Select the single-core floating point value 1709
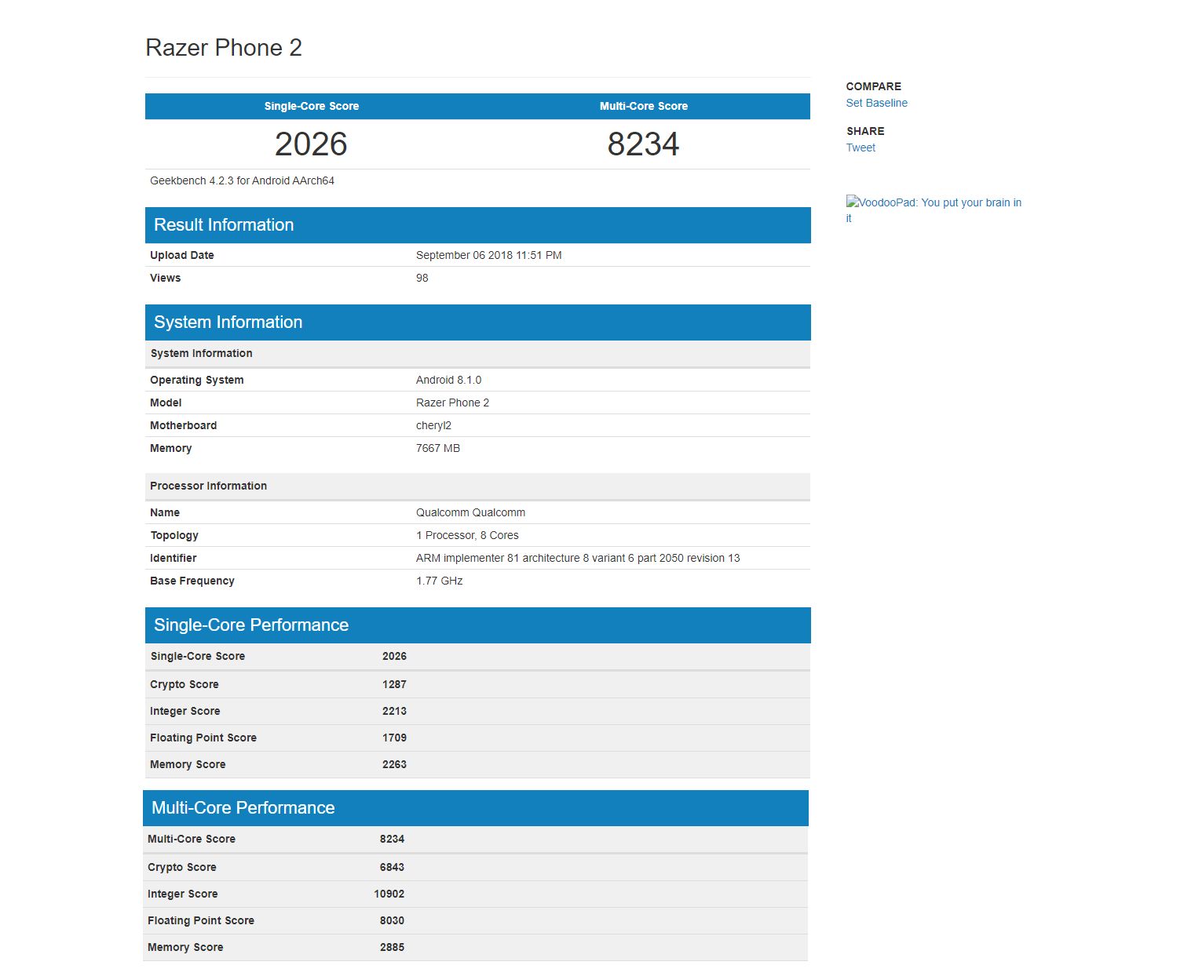 (x=394, y=738)
